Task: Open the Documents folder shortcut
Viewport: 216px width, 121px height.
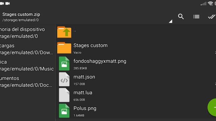Action: click(28, 82)
